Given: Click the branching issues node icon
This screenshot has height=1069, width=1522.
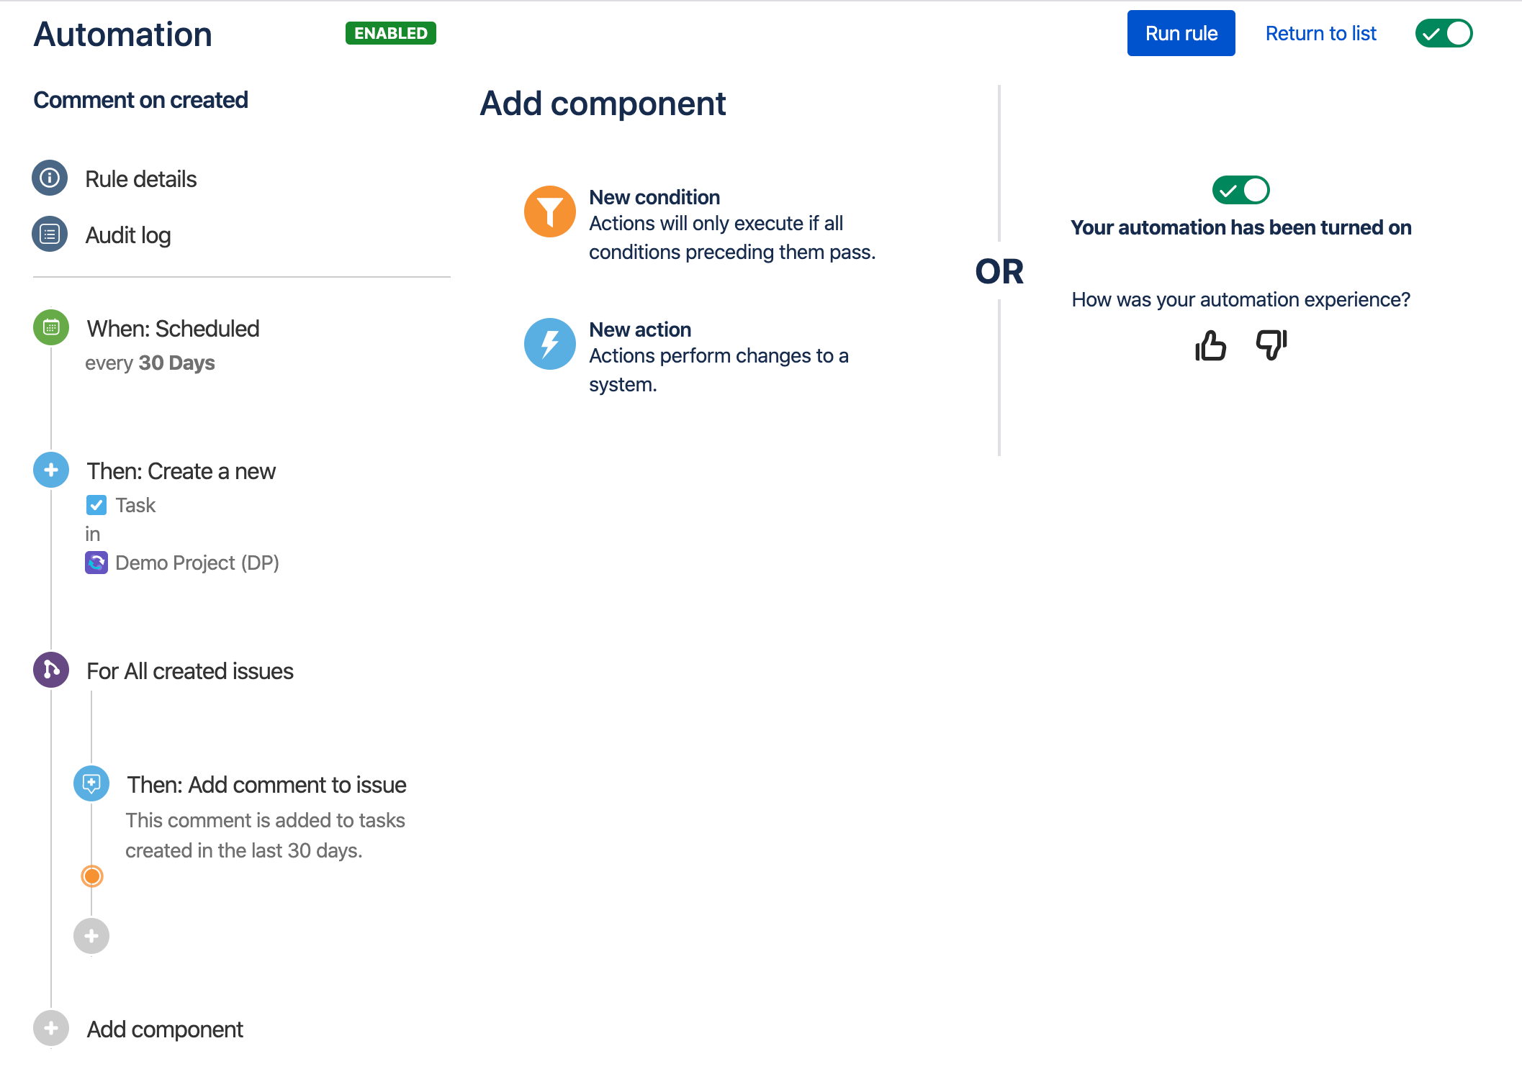Looking at the screenshot, I should tap(52, 671).
